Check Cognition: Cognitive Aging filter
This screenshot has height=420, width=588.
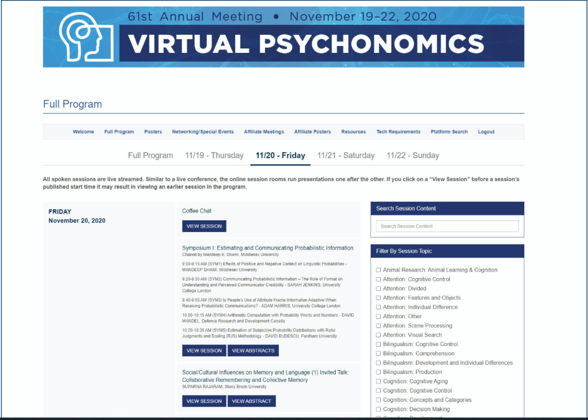378,382
